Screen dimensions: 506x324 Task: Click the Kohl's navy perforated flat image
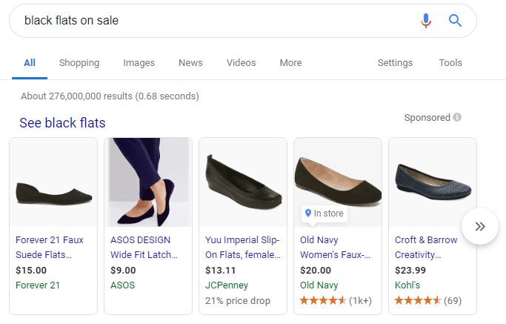pos(433,182)
